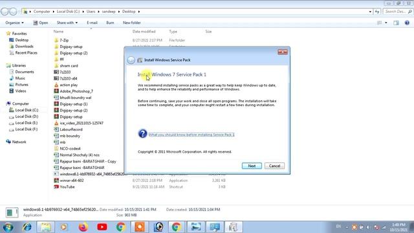Select the 7z2103-x64 file

point(69,78)
